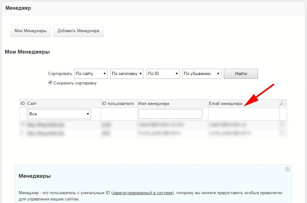Toggle the Сохранить сортировку checkbox
The height and width of the screenshot is (203, 307).
[50, 83]
